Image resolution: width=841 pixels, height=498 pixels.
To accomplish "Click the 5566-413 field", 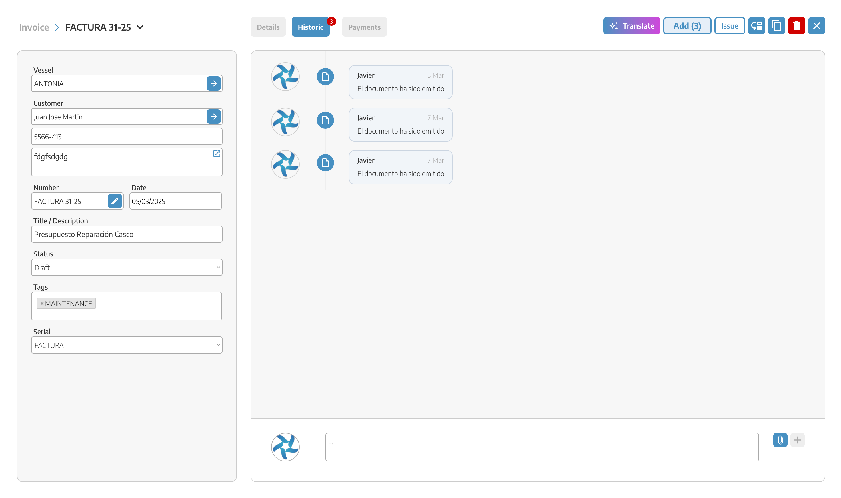I will [127, 136].
